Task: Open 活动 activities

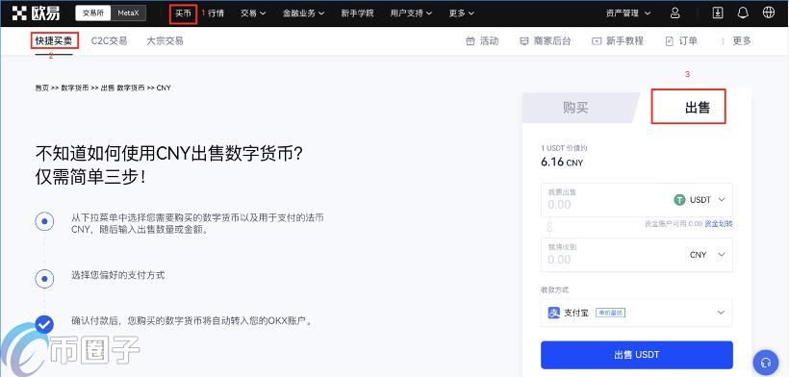Action: (x=482, y=41)
